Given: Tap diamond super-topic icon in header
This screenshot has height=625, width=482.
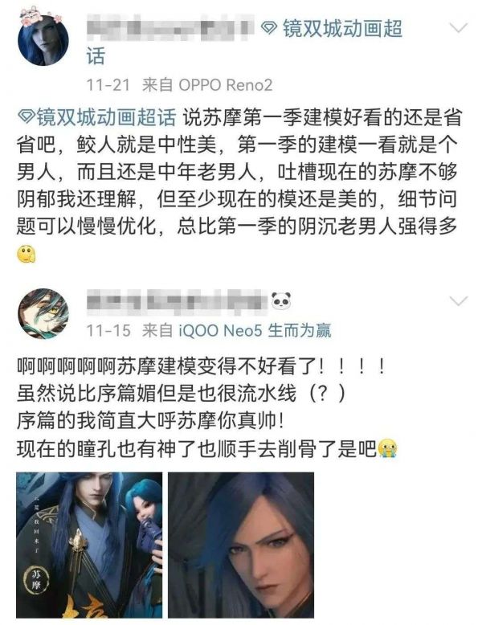Looking at the screenshot, I should (x=269, y=28).
